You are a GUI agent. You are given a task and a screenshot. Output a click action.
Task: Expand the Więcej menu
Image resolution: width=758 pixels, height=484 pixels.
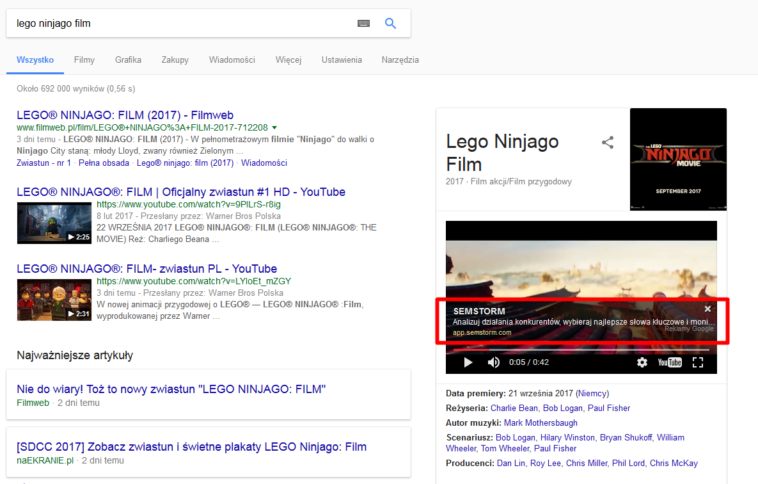click(x=288, y=60)
